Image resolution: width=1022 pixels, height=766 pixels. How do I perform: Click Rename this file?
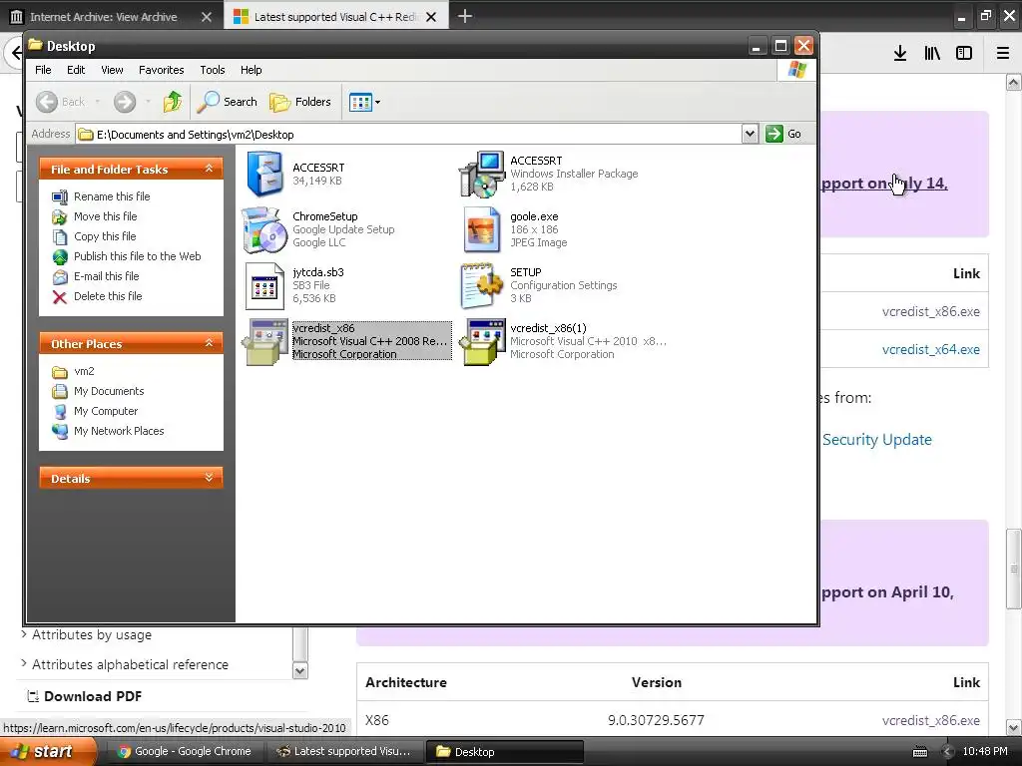click(x=112, y=196)
